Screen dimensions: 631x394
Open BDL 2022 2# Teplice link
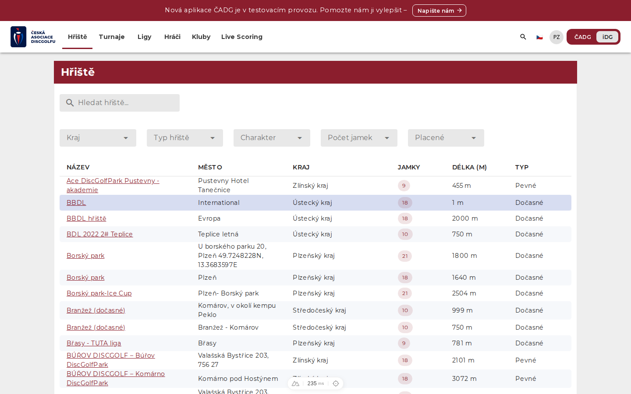pyautogui.click(x=99, y=234)
